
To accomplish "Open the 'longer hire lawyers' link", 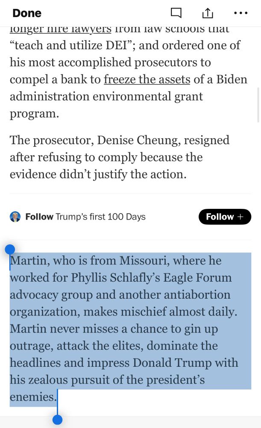I will tap(61, 29).
